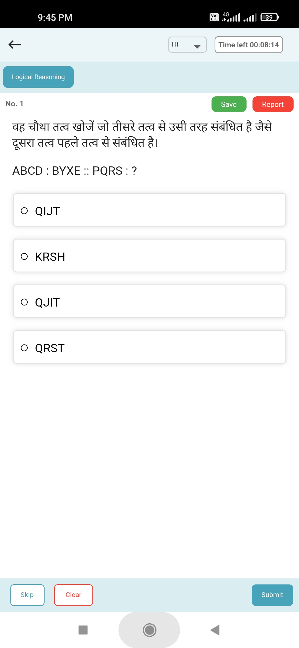The height and width of the screenshot is (648, 299).
Task: Tap the Android home circle icon
Action: pyautogui.click(x=149, y=630)
